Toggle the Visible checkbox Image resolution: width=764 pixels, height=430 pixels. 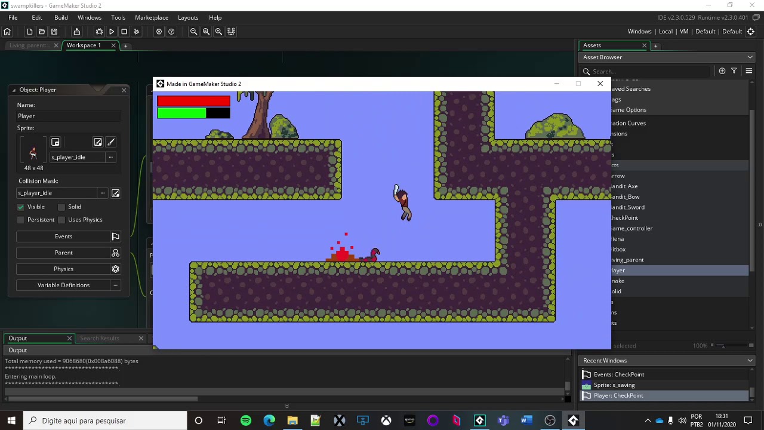21,207
